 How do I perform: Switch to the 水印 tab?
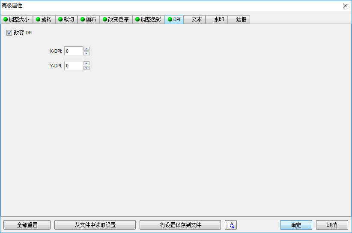pos(217,20)
